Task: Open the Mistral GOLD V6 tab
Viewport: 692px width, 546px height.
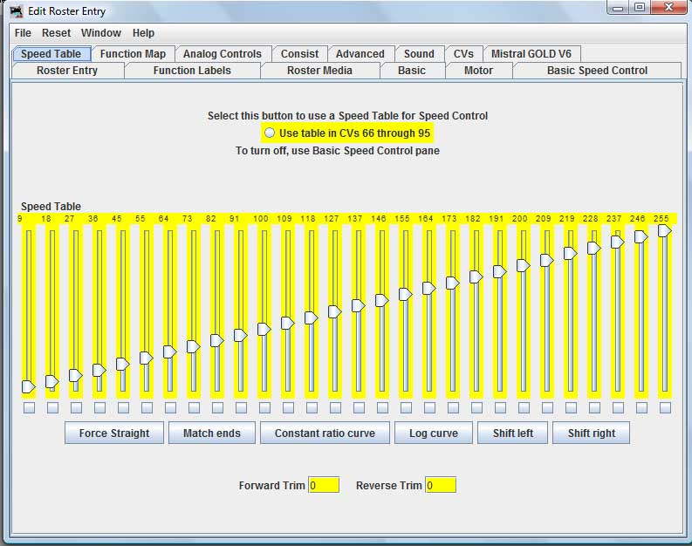Action: click(531, 54)
